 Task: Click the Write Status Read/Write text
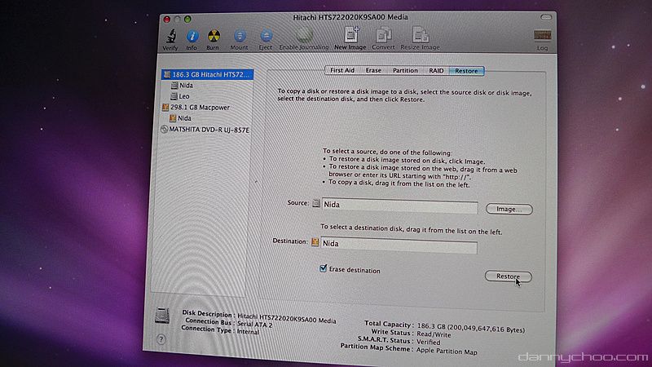(x=434, y=334)
